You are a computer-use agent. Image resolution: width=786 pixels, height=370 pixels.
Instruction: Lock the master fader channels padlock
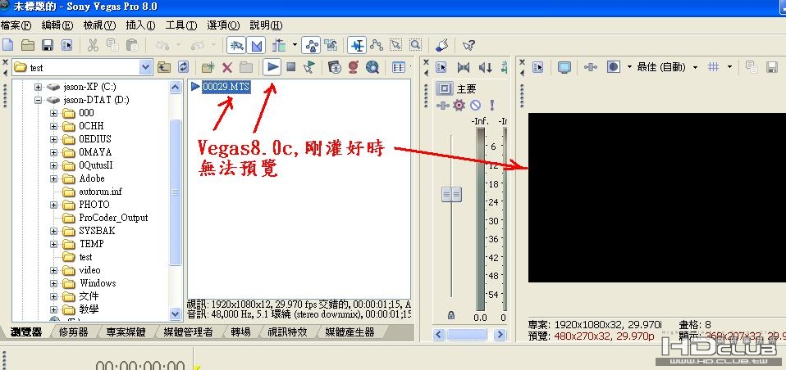tap(451, 315)
